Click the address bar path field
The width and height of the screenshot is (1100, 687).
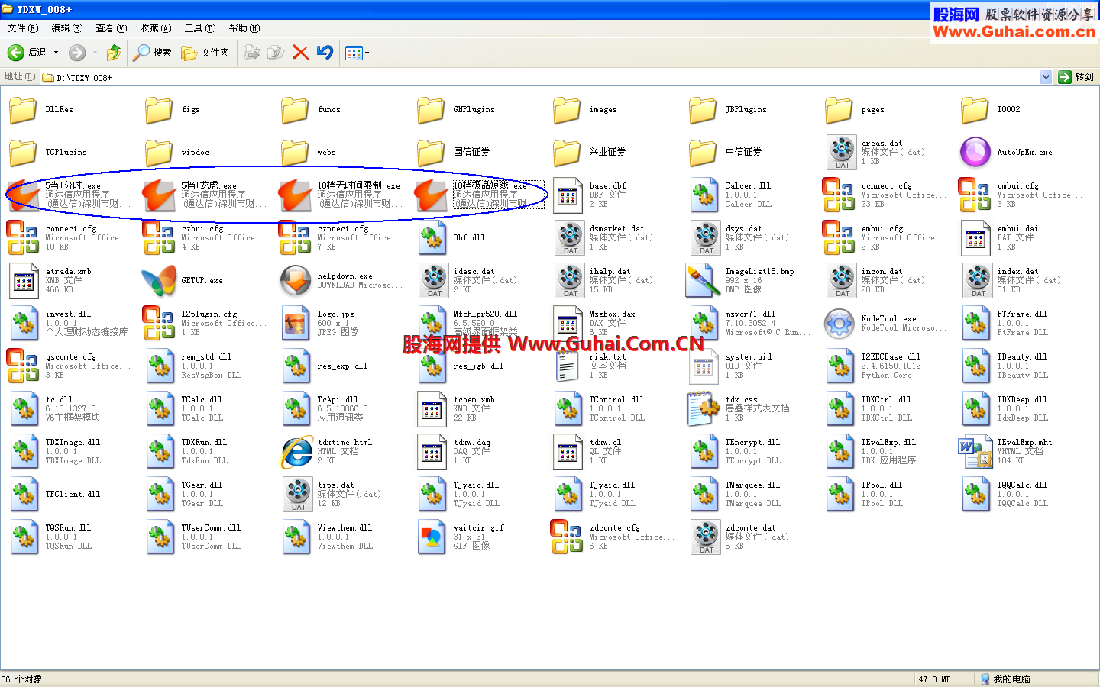pos(540,77)
